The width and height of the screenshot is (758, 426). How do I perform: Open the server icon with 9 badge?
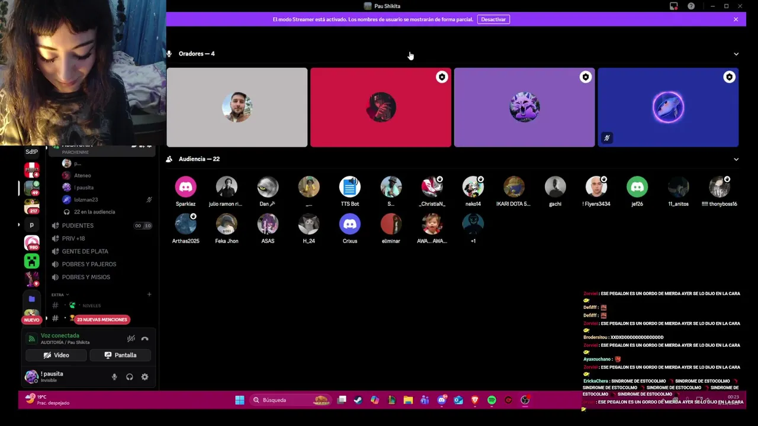(x=31, y=278)
